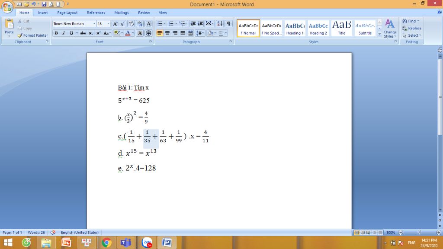Screen dimensions: 443x249
Task: Open the Find tool
Action: (x=411, y=21)
